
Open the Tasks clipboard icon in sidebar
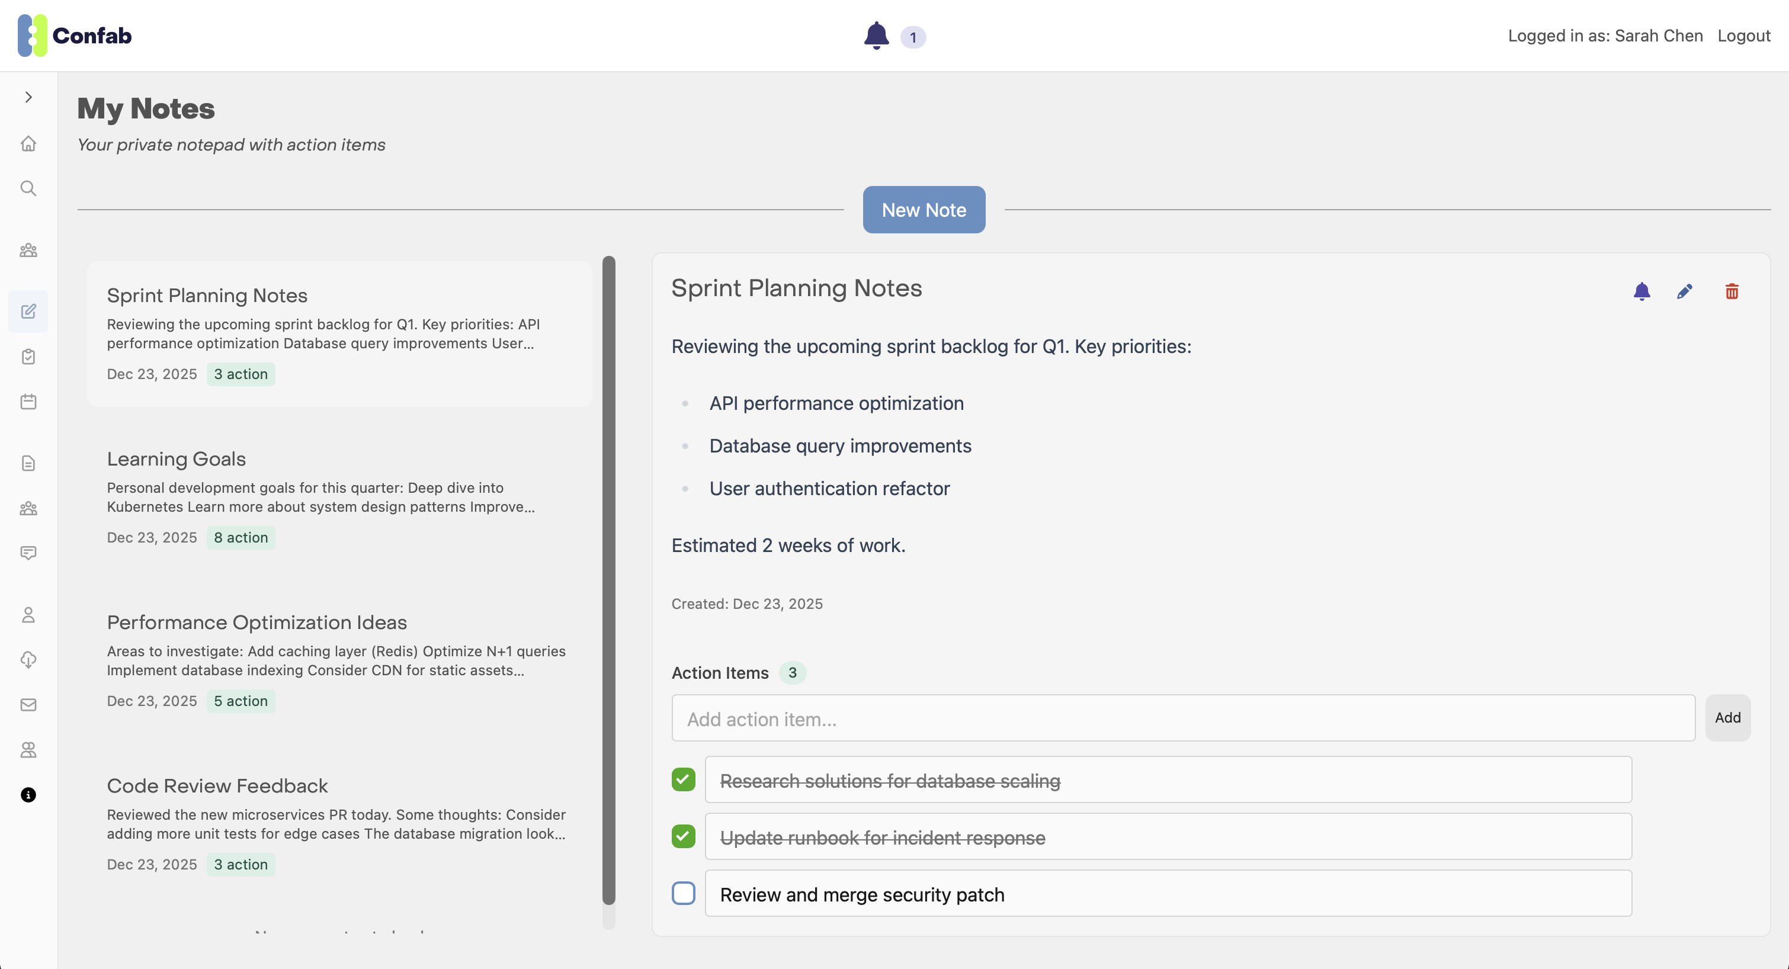[x=28, y=357]
